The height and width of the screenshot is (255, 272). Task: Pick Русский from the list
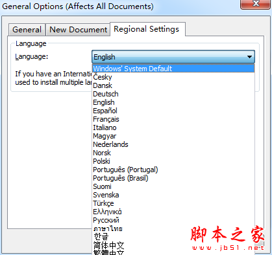(173, 220)
